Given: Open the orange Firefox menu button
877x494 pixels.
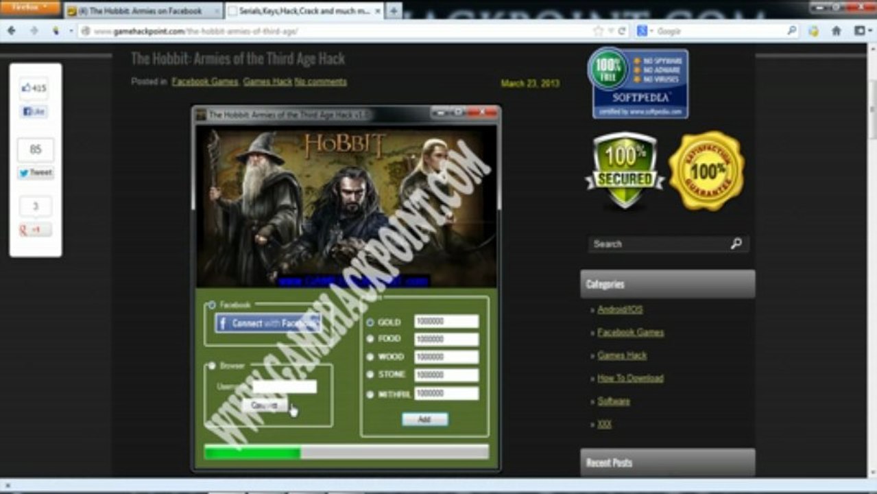Looking at the screenshot, I should [31, 8].
